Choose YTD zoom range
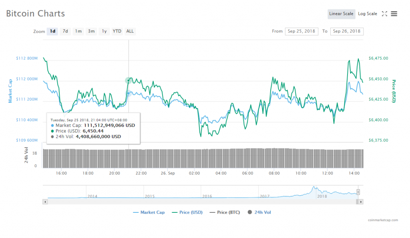410x238 pixels. [117, 31]
